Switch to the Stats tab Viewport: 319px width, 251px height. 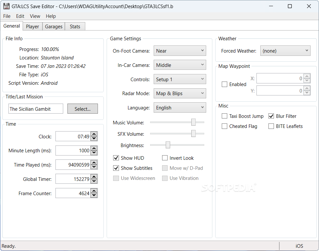(x=75, y=27)
